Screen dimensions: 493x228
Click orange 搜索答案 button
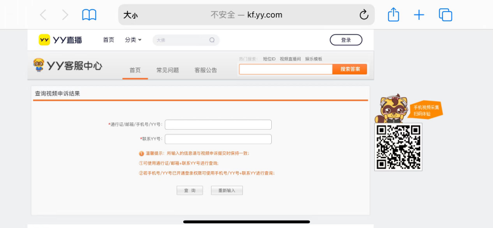[x=350, y=69]
